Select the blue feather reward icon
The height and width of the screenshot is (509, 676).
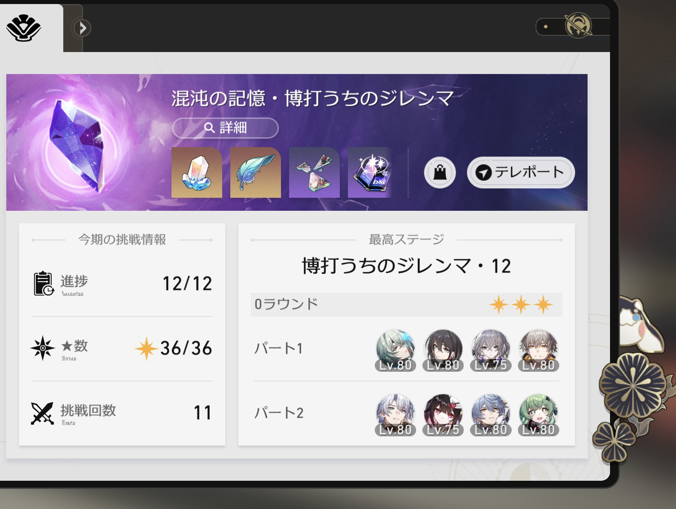click(255, 172)
